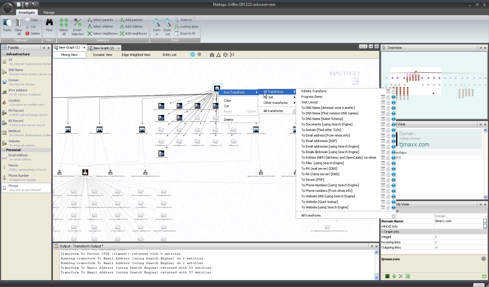Collapse the Graph info property group

(383, 232)
